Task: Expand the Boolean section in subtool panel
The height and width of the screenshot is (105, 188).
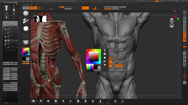Action: pos(5,94)
